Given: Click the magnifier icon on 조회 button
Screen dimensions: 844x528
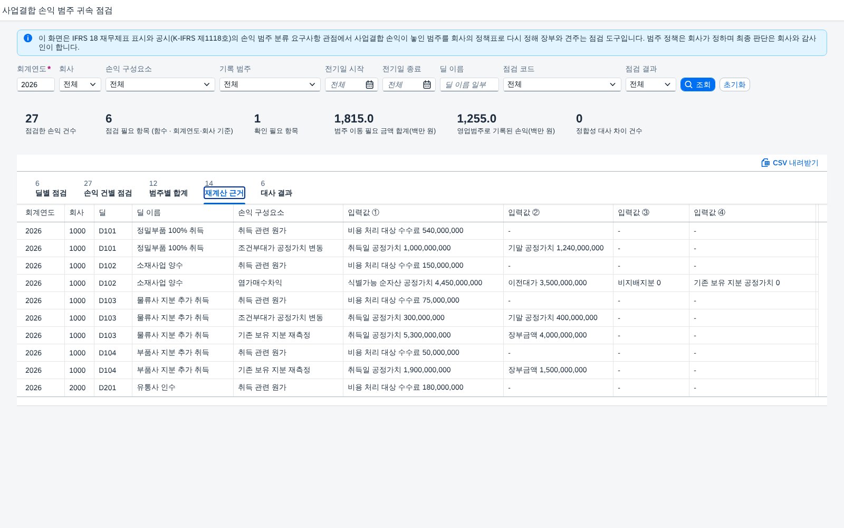Looking at the screenshot, I should click(x=688, y=84).
